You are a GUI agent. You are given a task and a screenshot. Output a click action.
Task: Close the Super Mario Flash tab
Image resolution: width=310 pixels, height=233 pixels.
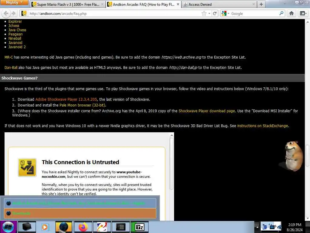point(102,4)
